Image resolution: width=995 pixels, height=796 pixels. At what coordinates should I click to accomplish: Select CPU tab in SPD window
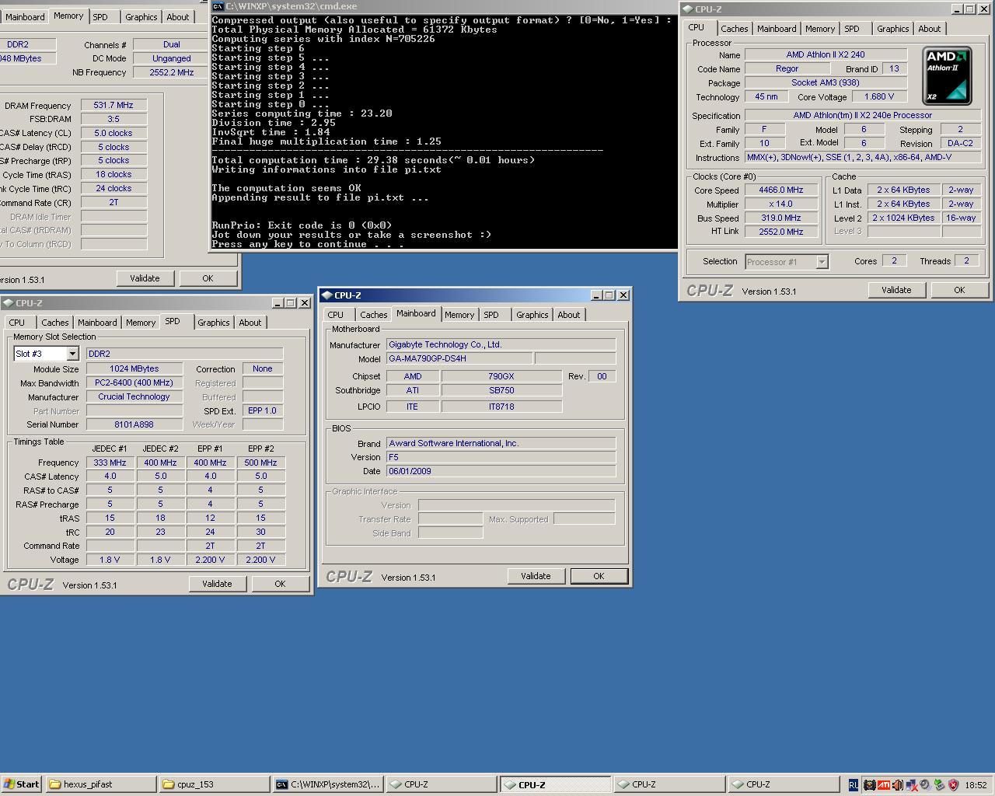(x=16, y=323)
